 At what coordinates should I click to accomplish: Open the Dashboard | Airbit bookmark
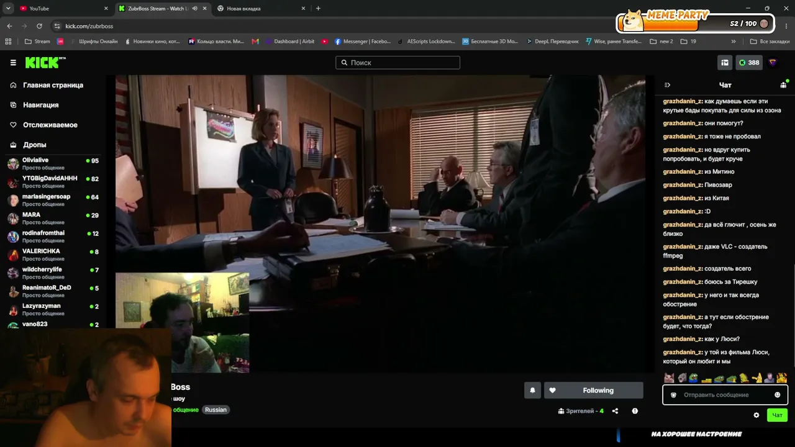coord(289,42)
